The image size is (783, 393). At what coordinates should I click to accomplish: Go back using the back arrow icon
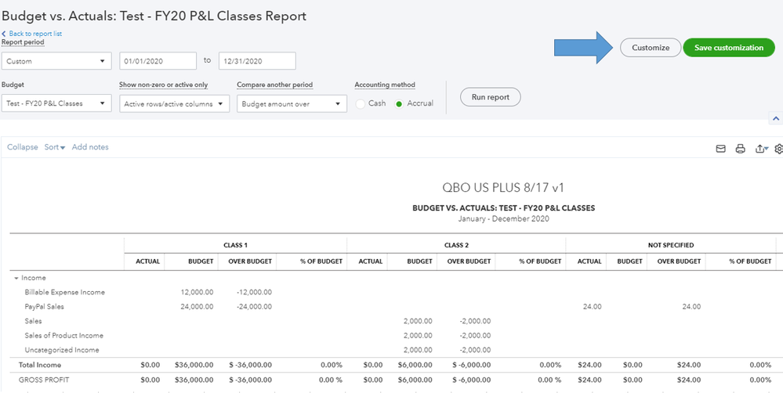pyautogui.click(x=4, y=34)
